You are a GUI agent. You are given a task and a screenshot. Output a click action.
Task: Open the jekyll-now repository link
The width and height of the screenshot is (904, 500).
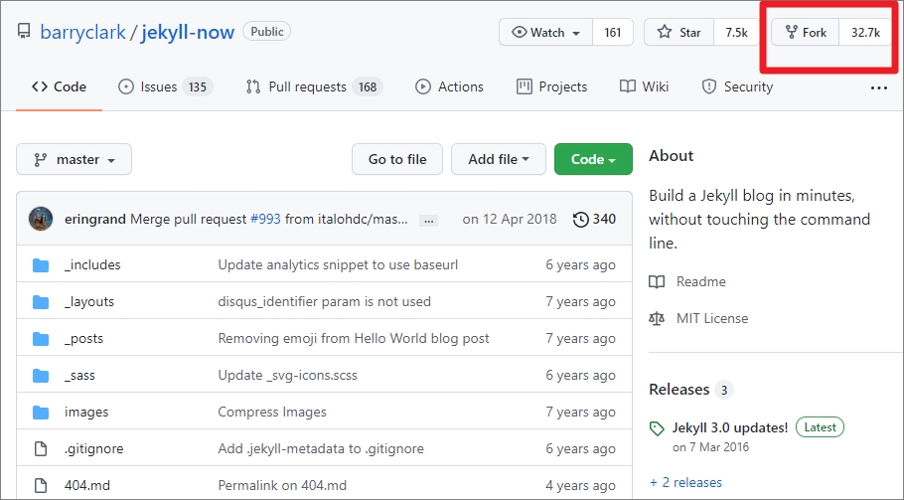(188, 32)
